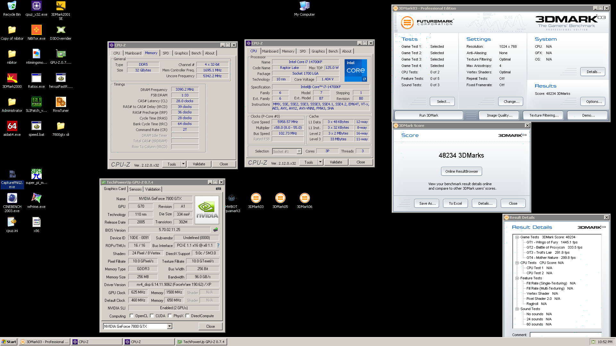Screen dimensions: 616x346
Task: Open the speed.bat desktop icon
Action: (36, 129)
